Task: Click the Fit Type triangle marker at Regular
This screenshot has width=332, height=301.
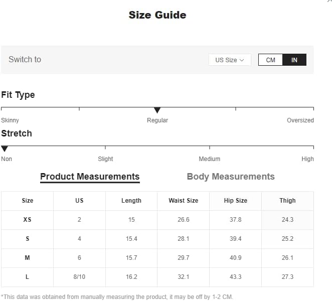Action: click(157, 110)
